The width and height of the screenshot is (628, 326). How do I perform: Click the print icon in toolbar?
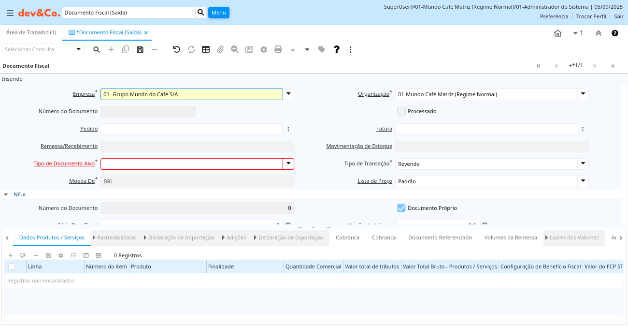click(278, 49)
